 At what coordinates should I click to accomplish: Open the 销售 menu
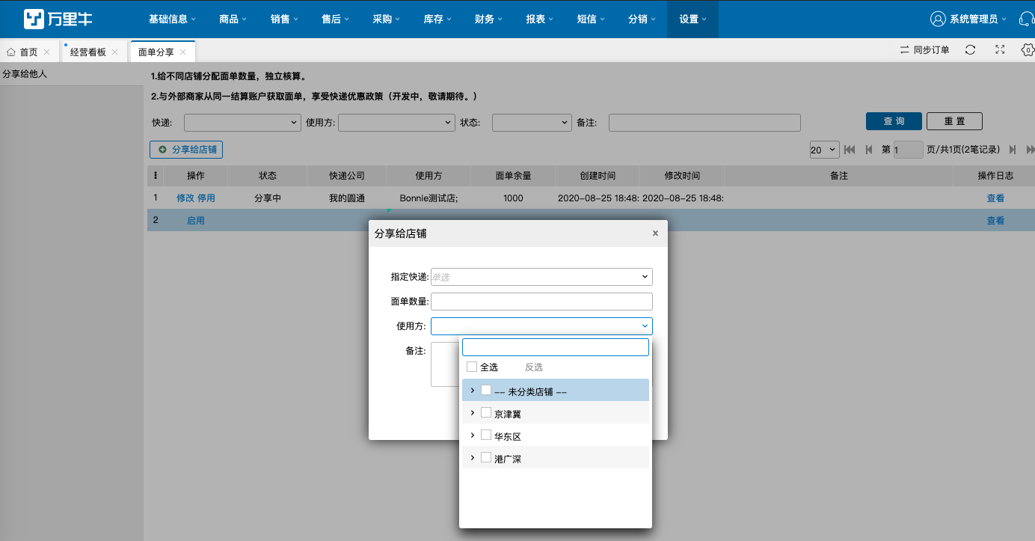(x=284, y=19)
